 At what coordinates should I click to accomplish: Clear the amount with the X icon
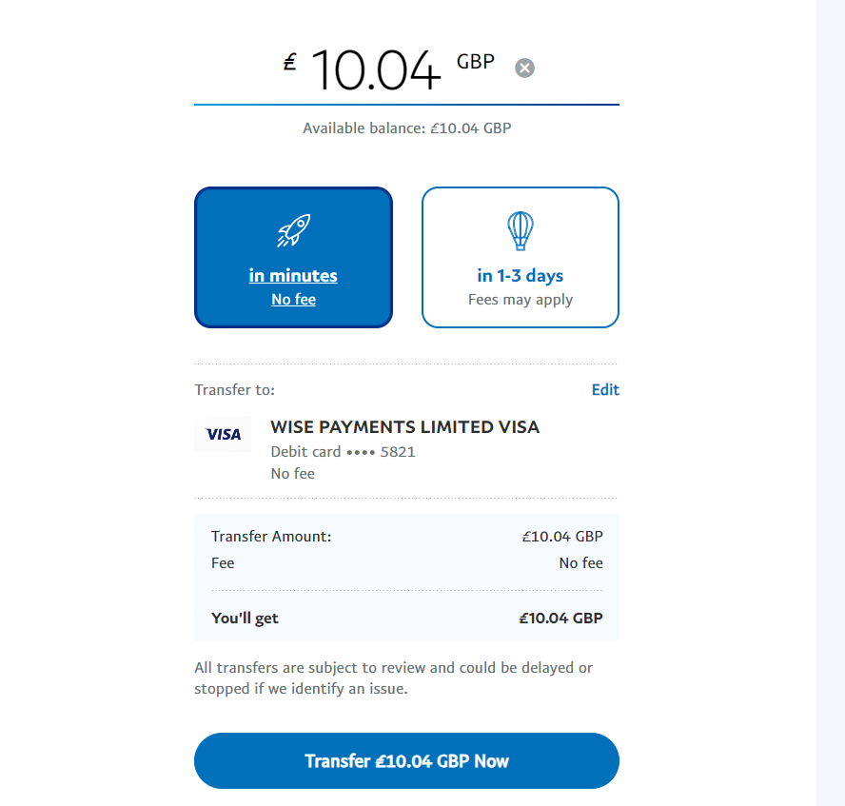point(524,69)
